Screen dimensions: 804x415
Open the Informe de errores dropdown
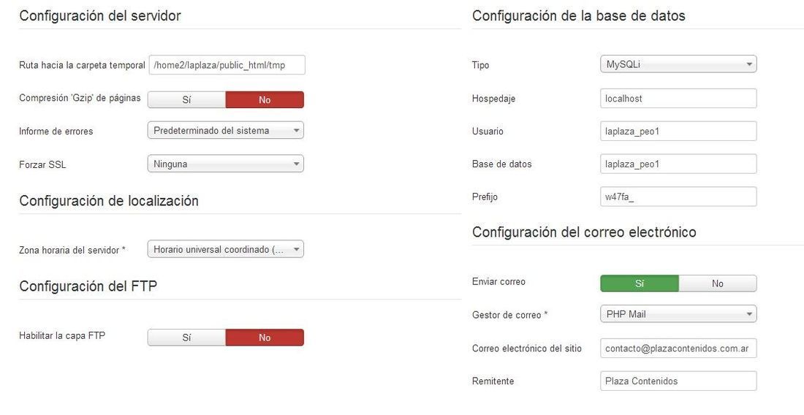pos(226,131)
